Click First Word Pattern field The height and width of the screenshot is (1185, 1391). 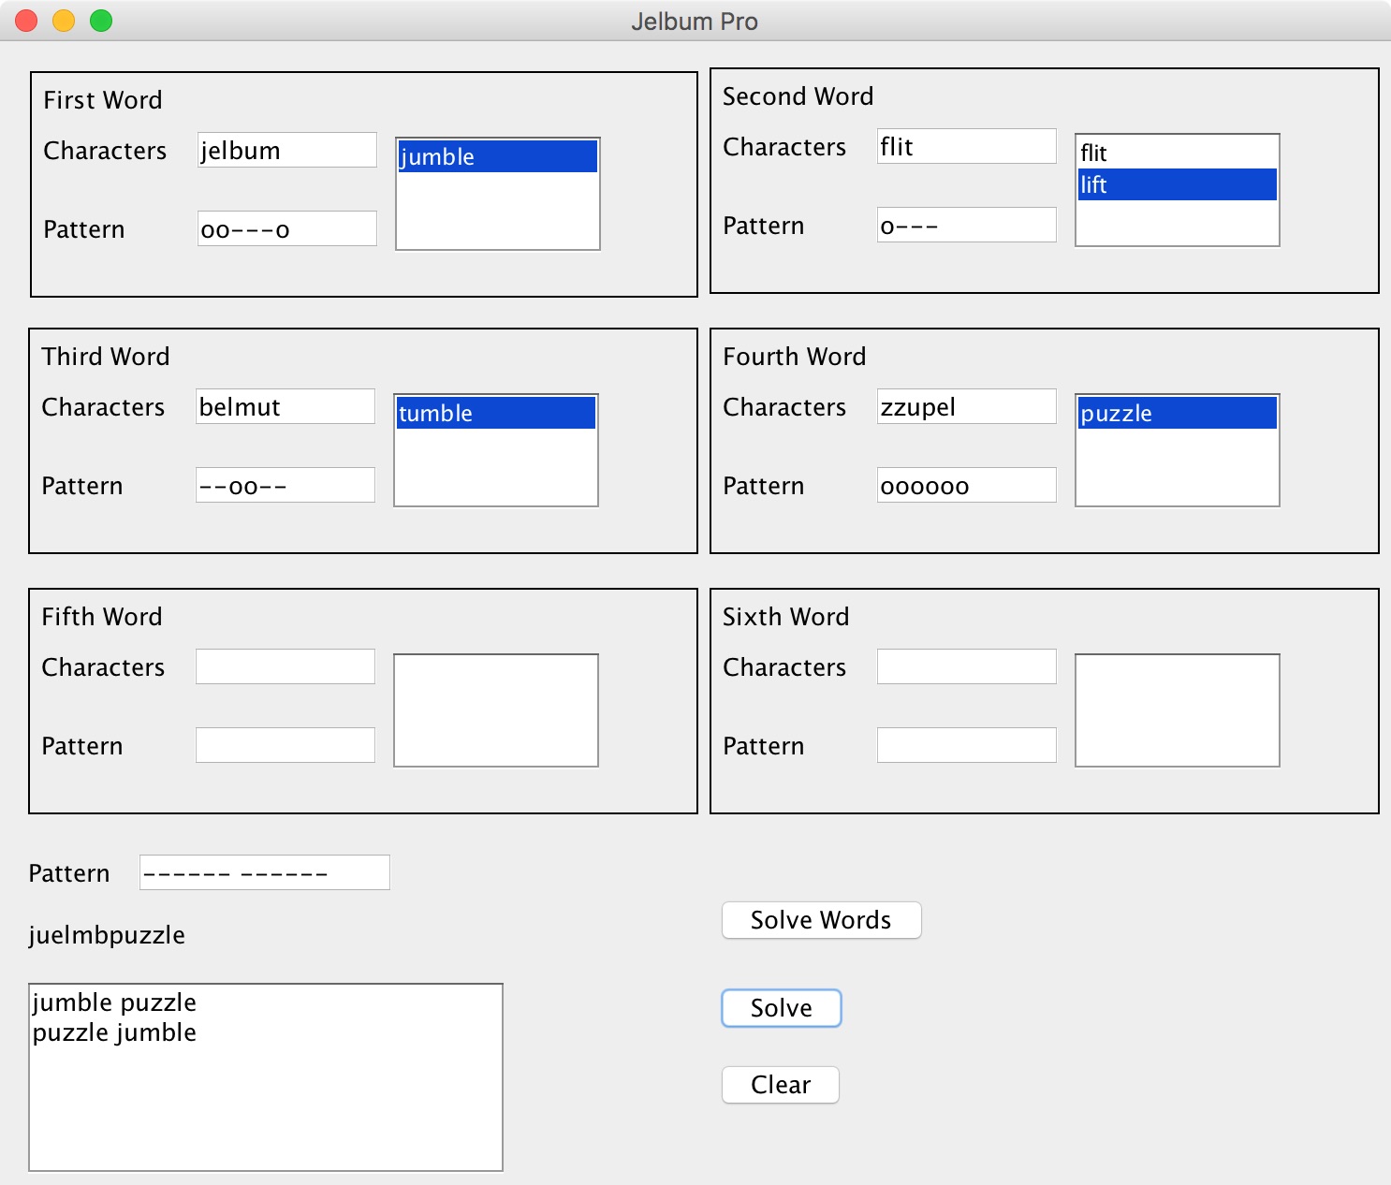(x=286, y=229)
